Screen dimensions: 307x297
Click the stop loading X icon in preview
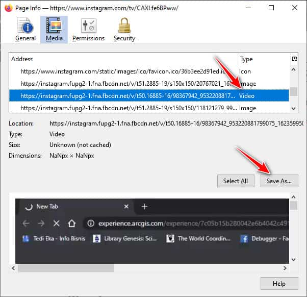tap(57, 223)
